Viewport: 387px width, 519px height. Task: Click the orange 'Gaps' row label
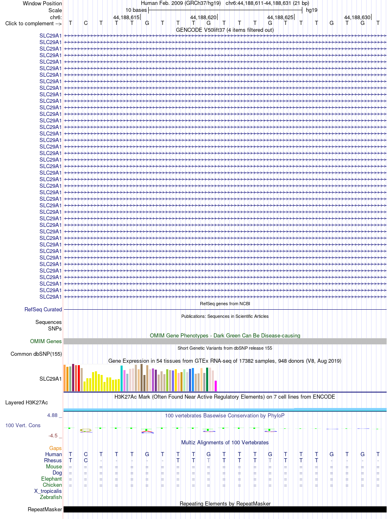pos(56,448)
